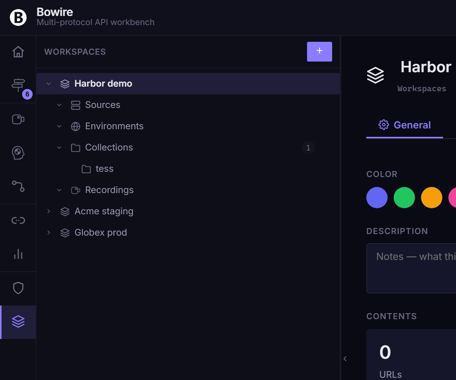Viewport: 456px width, 380px height.
Task: Pick the green color swatch
Action: click(404, 198)
